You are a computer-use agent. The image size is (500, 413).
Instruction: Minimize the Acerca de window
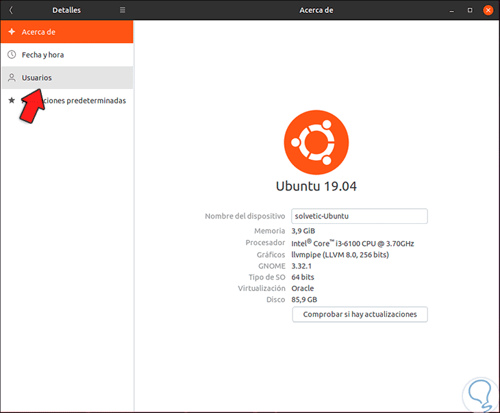click(451, 10)
